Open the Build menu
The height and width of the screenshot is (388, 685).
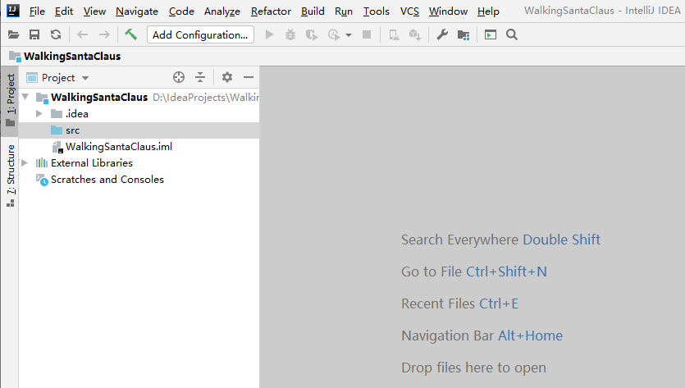pyautogui.click(x=313, y=11)
